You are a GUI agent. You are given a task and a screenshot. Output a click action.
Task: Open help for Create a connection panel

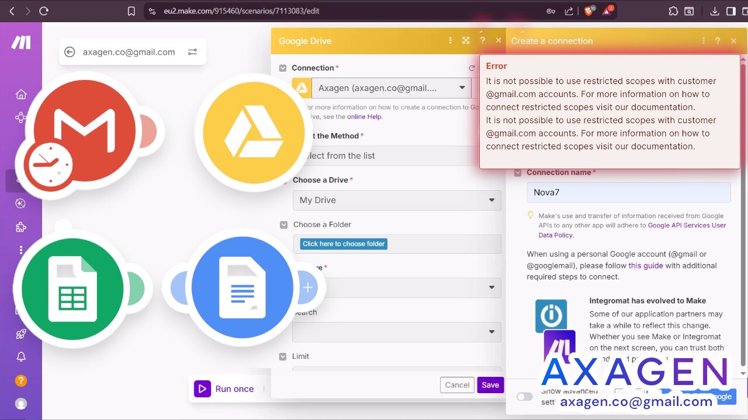718,41
